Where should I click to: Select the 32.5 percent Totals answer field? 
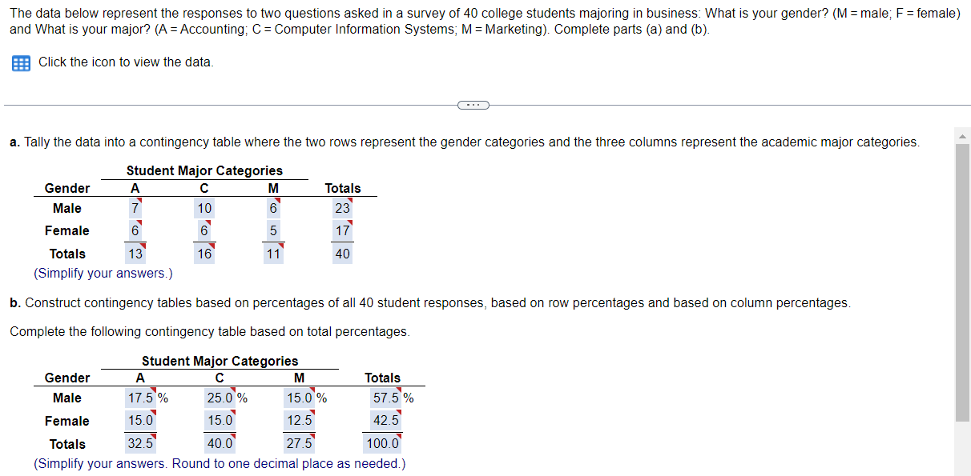pos(142,442)
